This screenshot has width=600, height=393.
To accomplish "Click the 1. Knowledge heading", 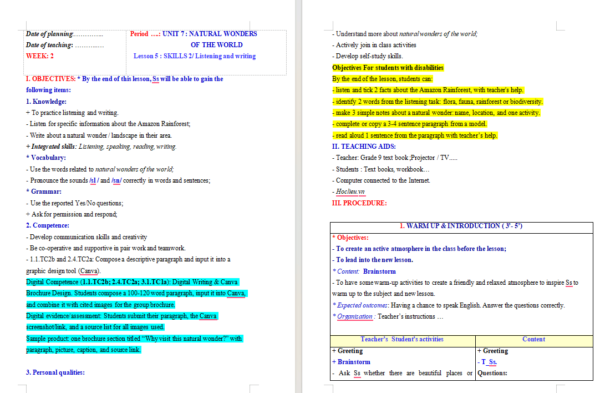I will coord(46,102).
